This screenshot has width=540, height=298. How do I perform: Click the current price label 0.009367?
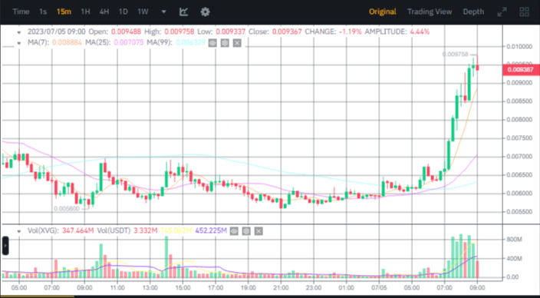[x=521, y=70]
